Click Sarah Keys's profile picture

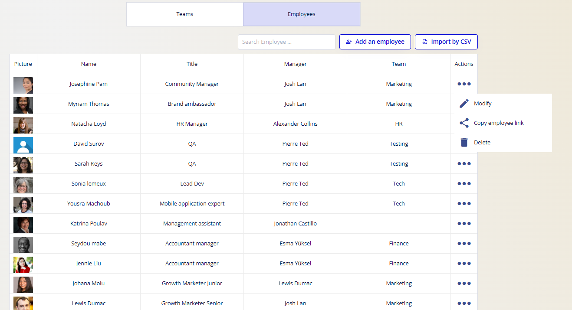click(x=23, y=165)
